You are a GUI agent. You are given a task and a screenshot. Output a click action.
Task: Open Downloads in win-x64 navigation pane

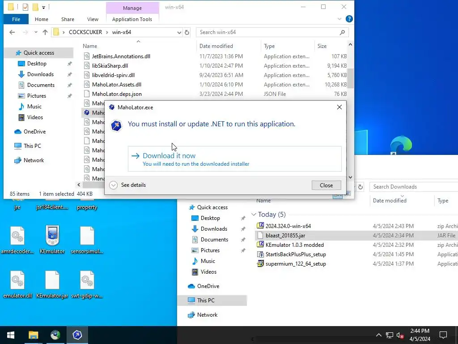40,74
